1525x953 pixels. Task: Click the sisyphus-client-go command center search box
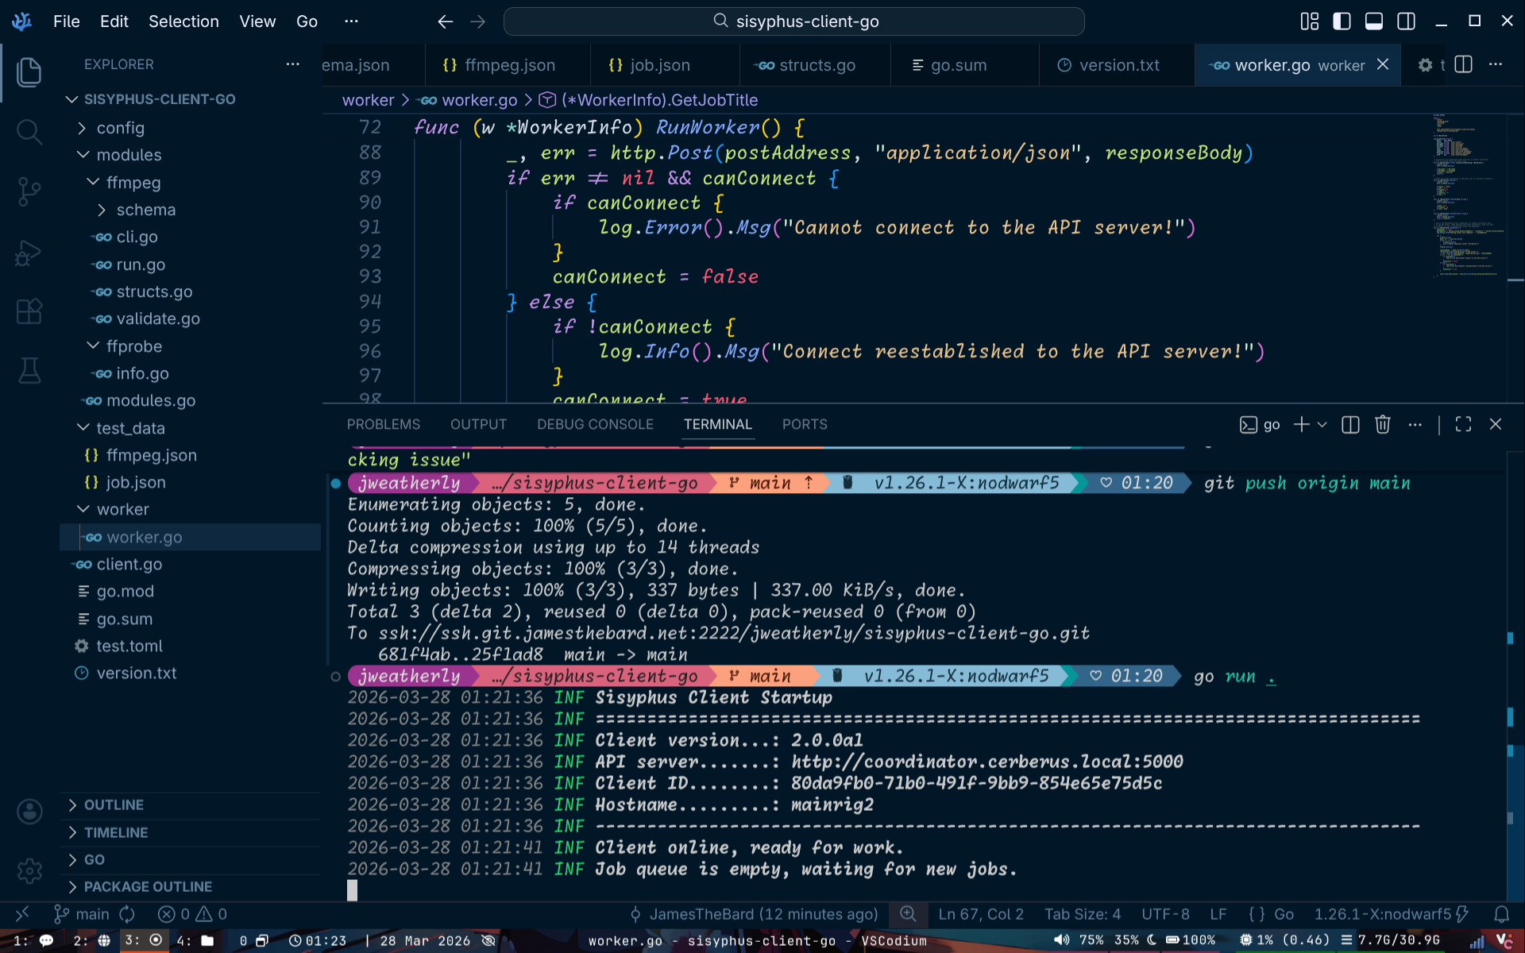coord(793,21)
